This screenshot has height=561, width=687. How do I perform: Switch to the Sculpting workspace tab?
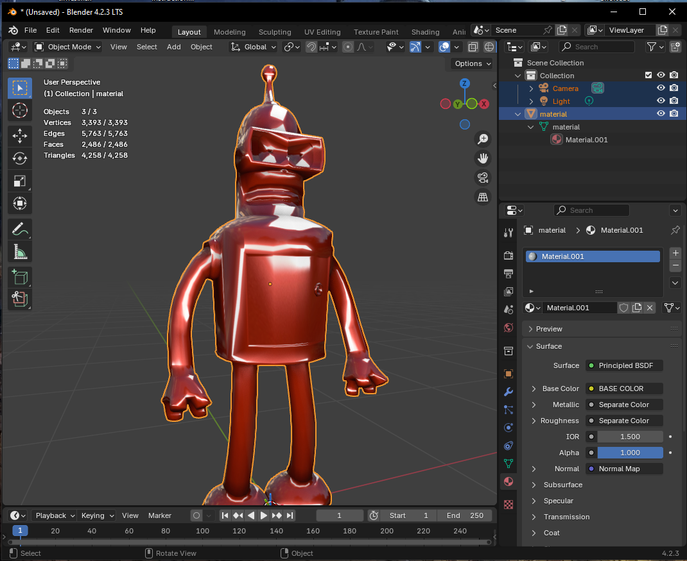(275, 32)
